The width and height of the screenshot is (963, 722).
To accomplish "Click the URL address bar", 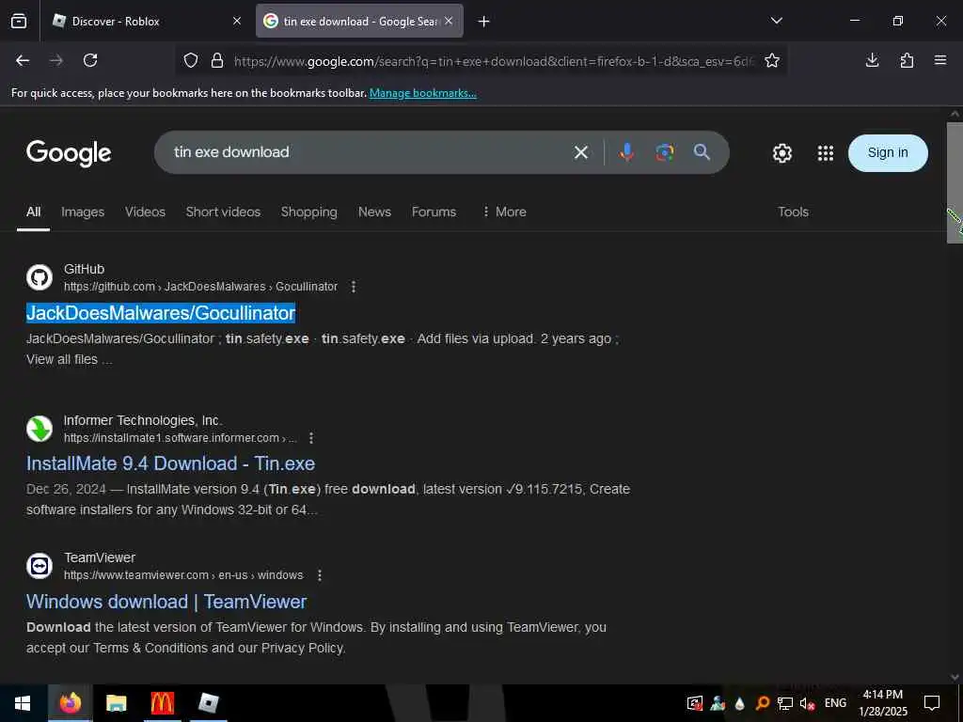I will (493, 61).
